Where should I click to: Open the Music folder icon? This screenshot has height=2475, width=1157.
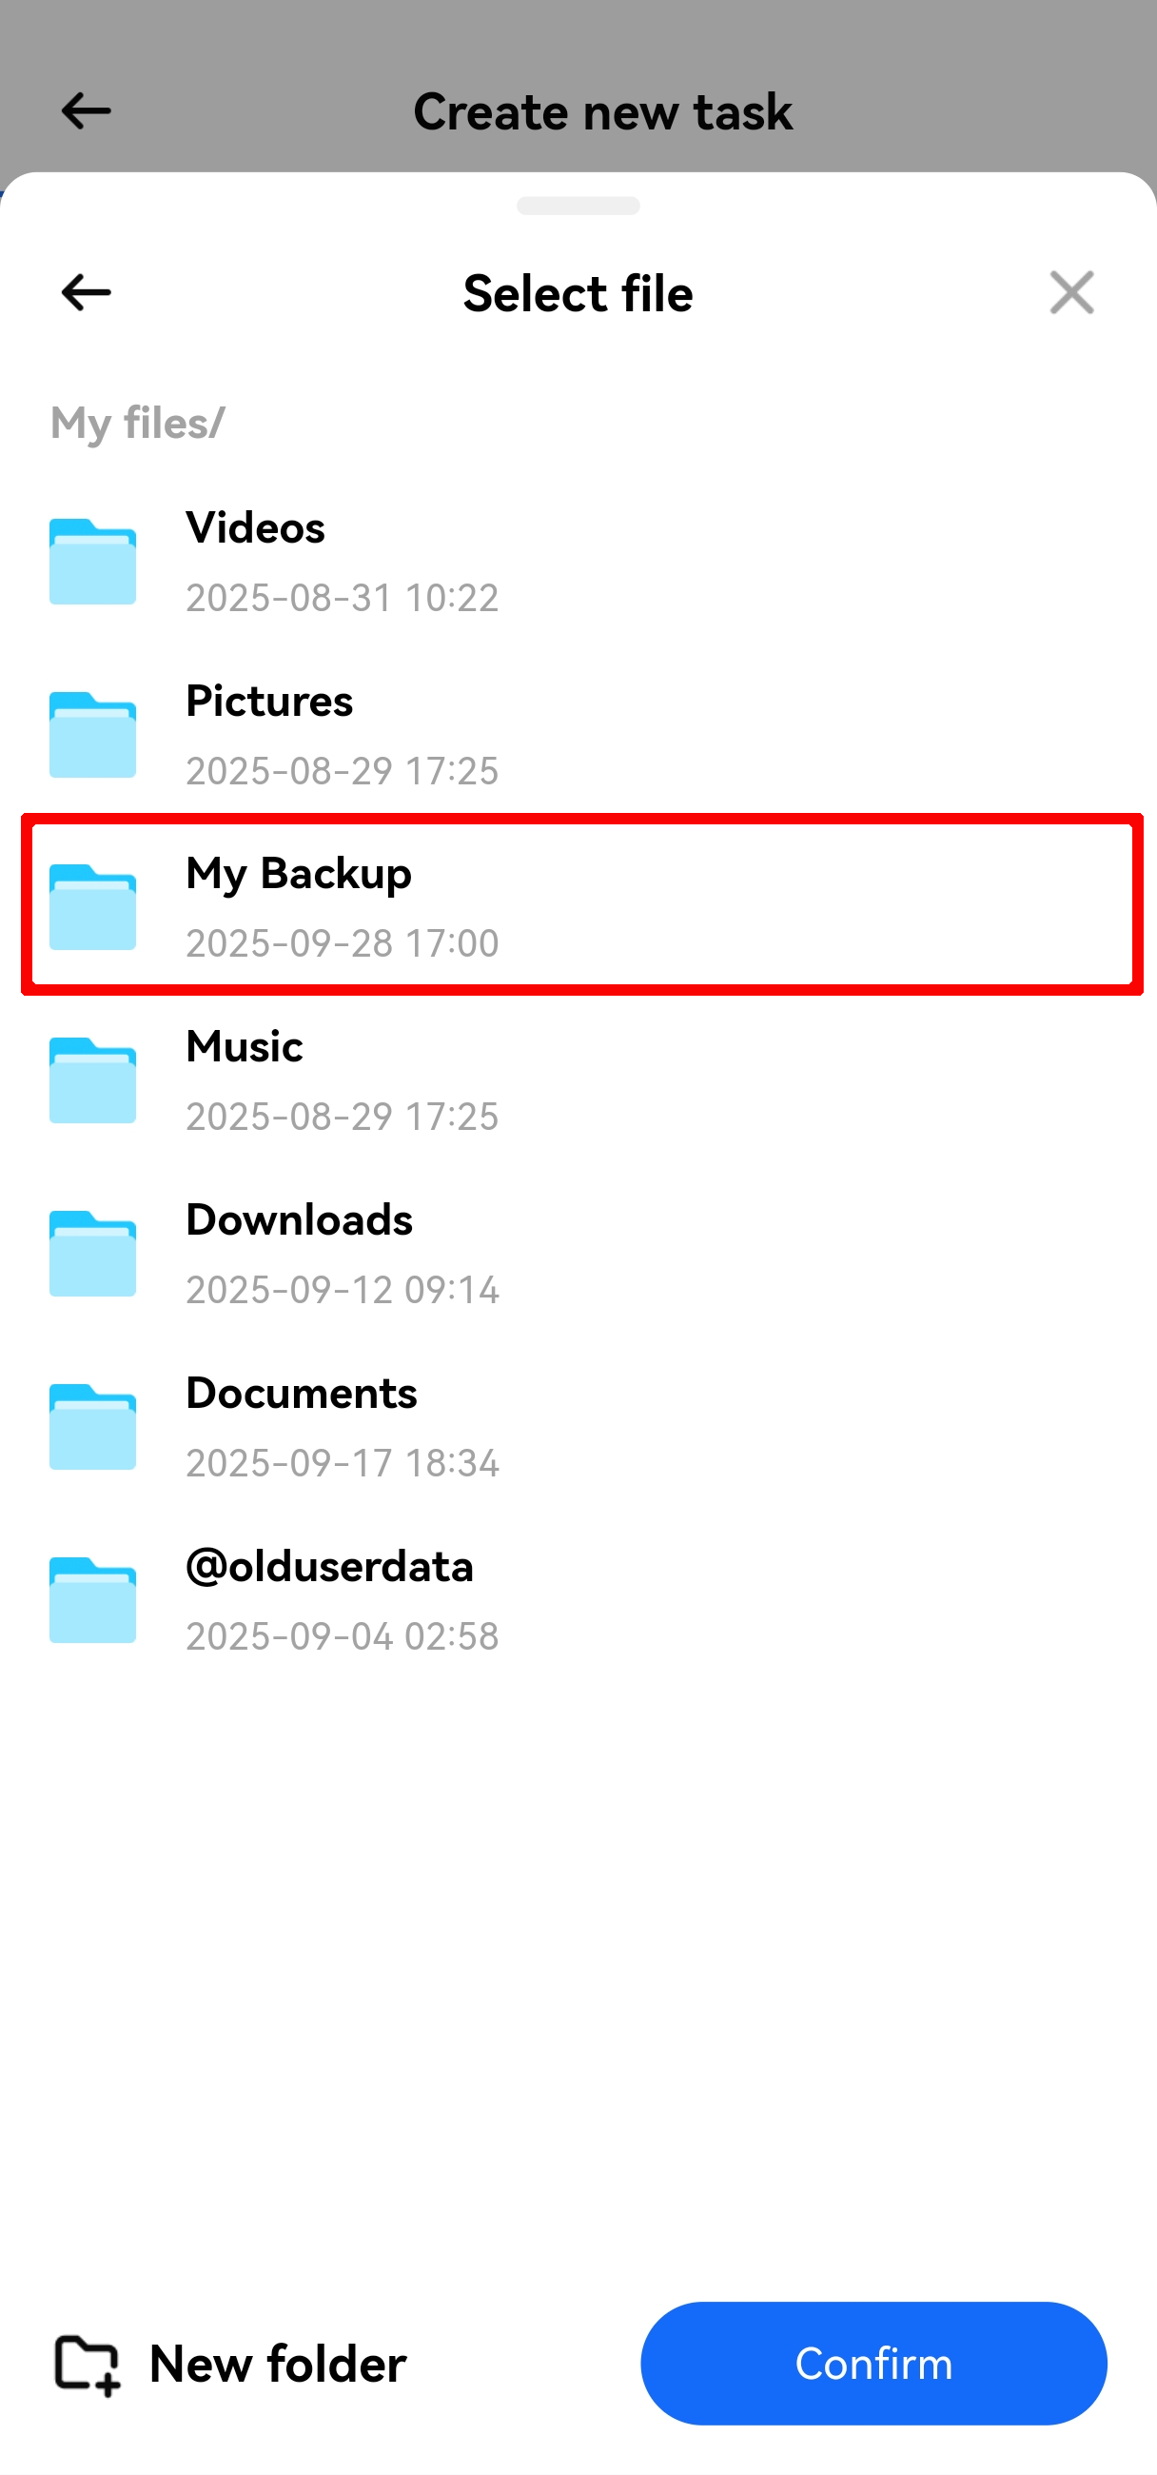[x=93, y=1079]
